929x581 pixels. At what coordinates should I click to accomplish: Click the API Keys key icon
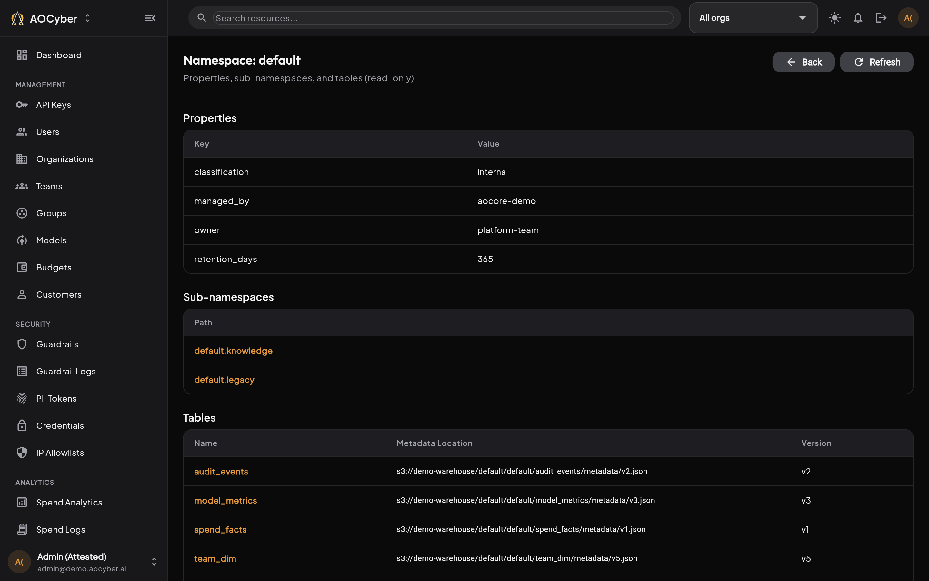tap(22, 105)
